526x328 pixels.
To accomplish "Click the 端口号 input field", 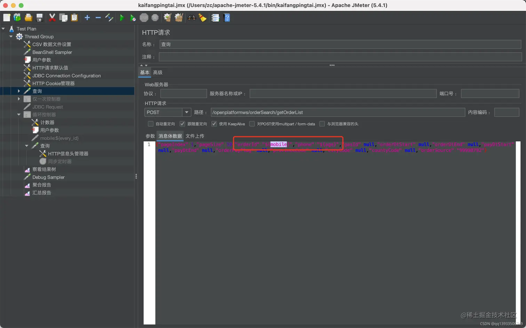I will coord(490,94).
